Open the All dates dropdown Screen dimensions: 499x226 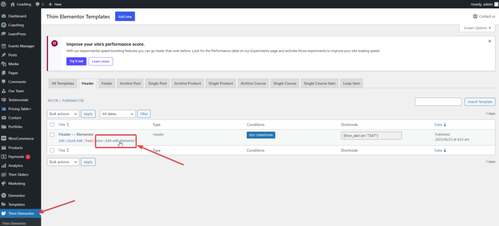tap(118, 114)
